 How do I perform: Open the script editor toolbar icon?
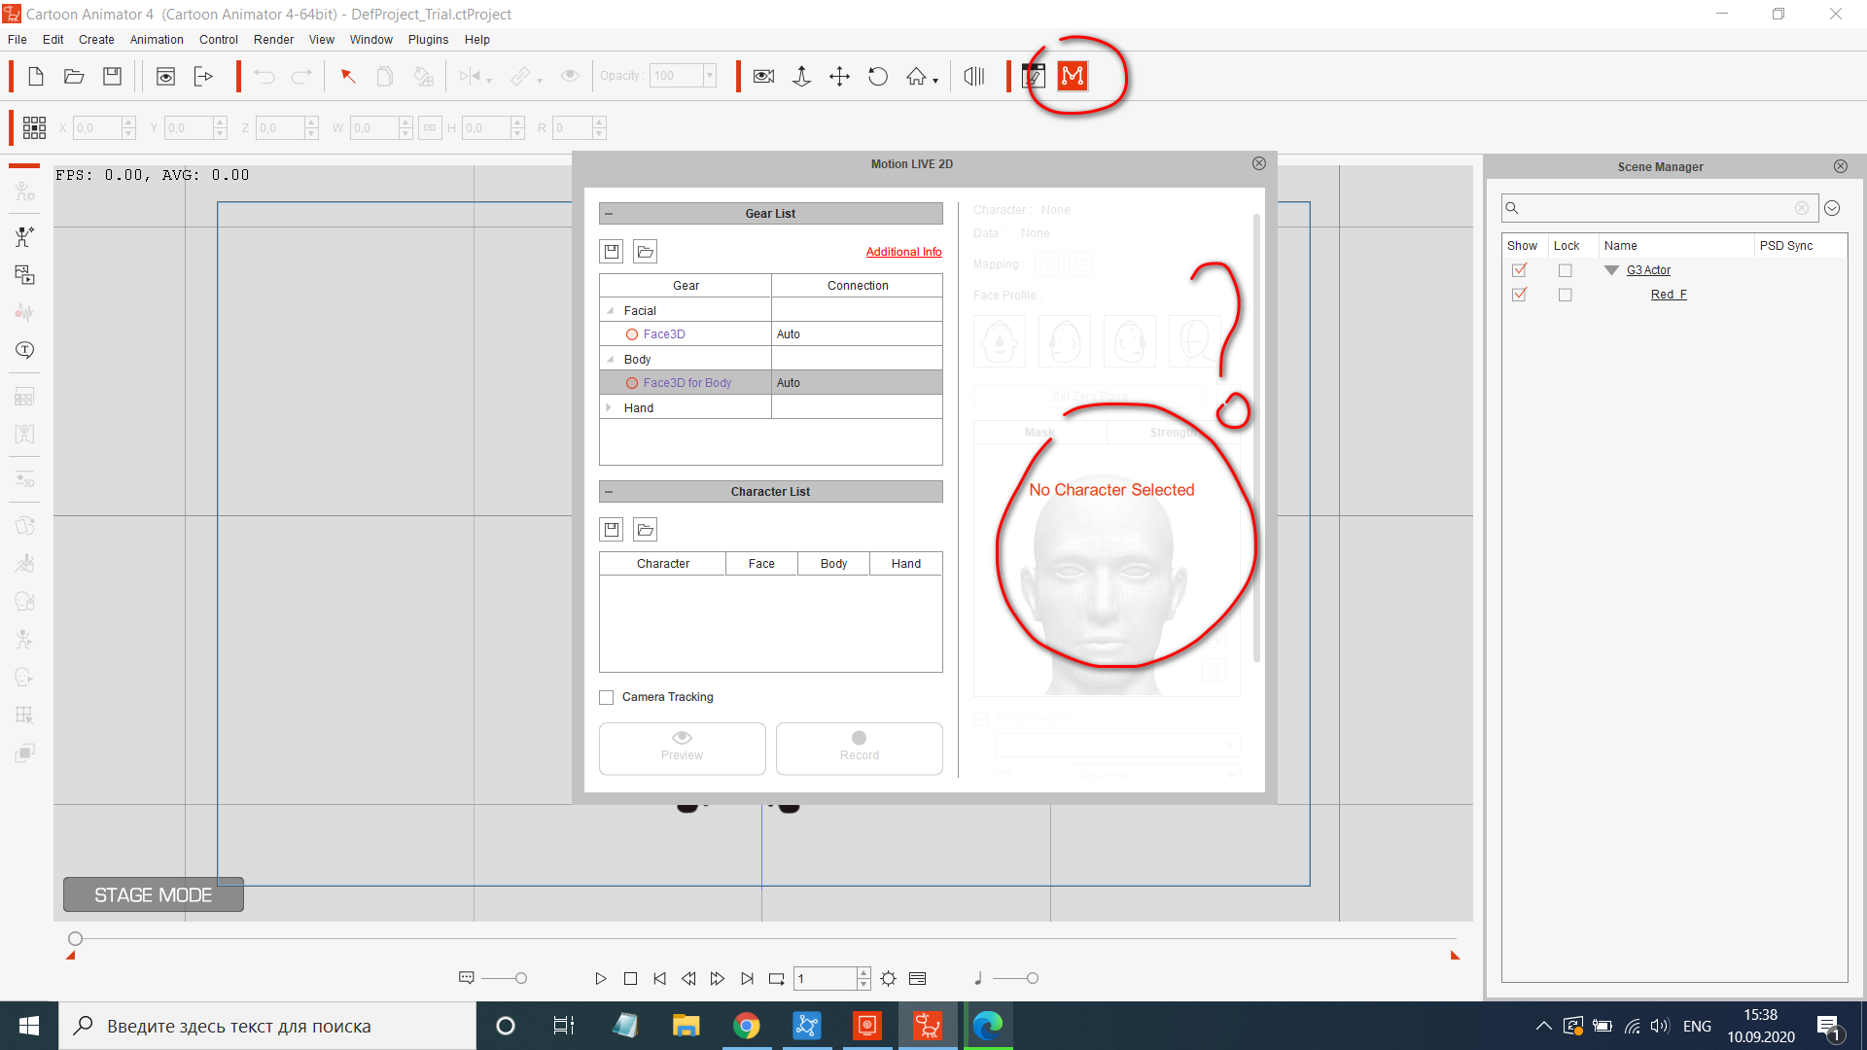click(1034, 76)
